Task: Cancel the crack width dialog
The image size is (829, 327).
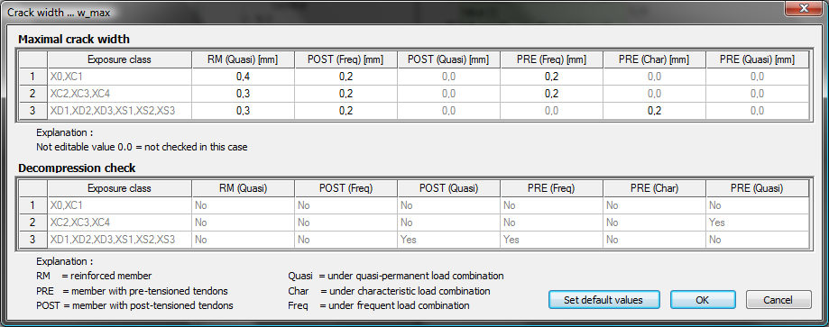Action: (778, 300)
